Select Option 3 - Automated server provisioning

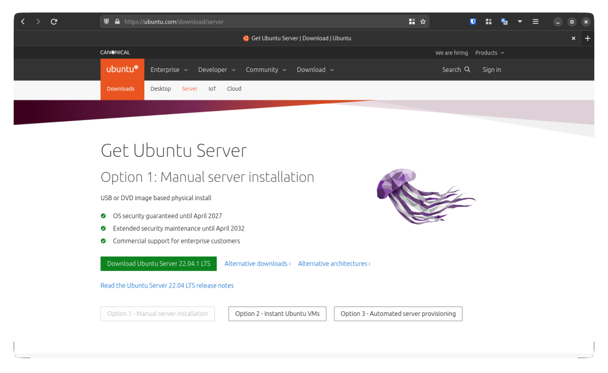[398, 314]
